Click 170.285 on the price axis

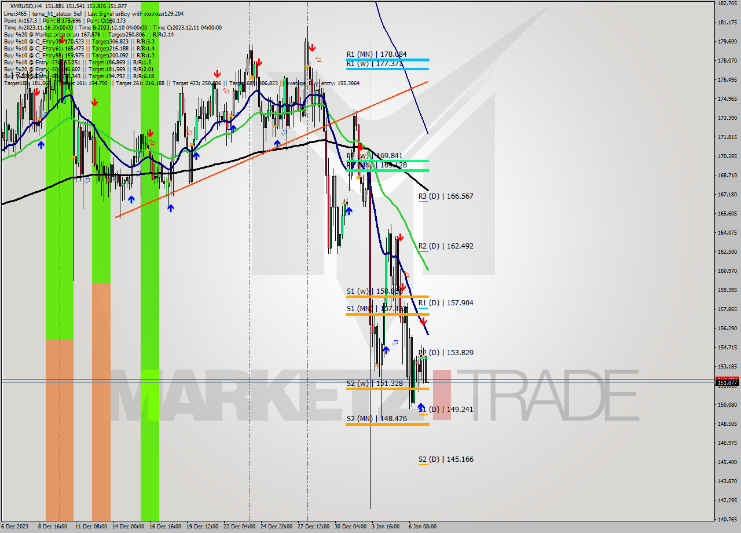coord(727,156)
